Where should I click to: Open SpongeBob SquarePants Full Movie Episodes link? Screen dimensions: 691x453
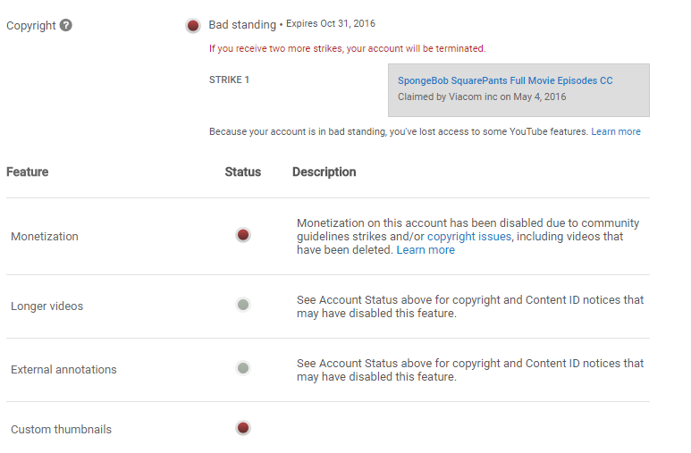[505, 80]
